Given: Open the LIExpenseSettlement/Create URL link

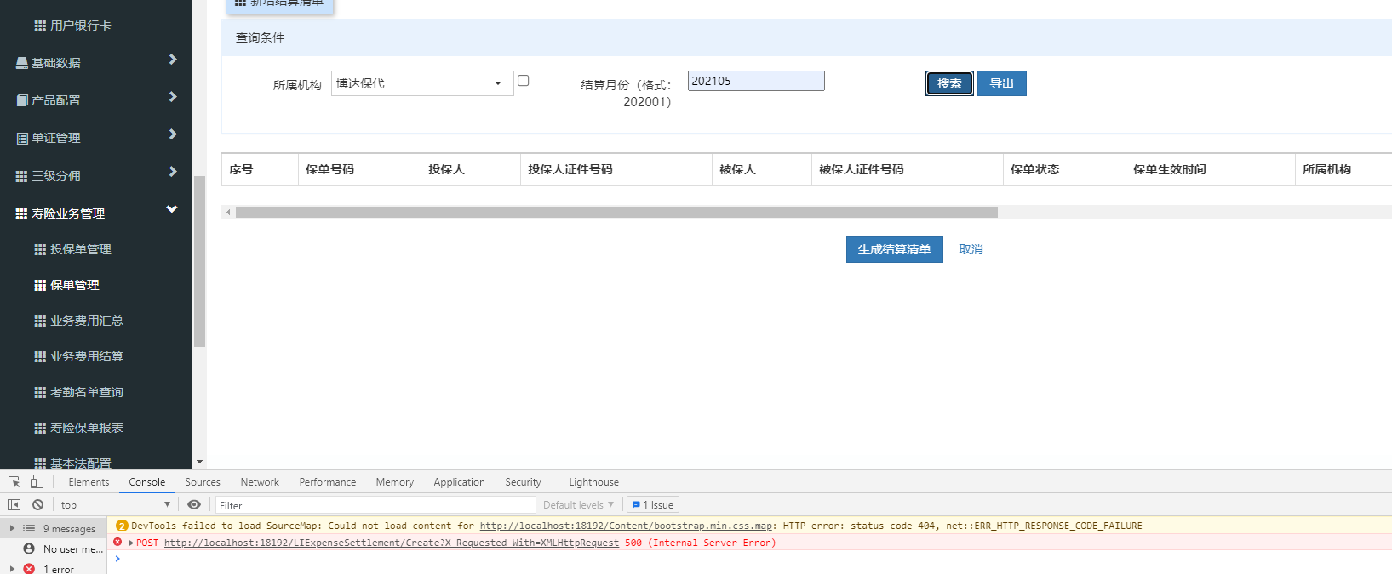Looking at the screenshot, I should (x=392, y=543).
